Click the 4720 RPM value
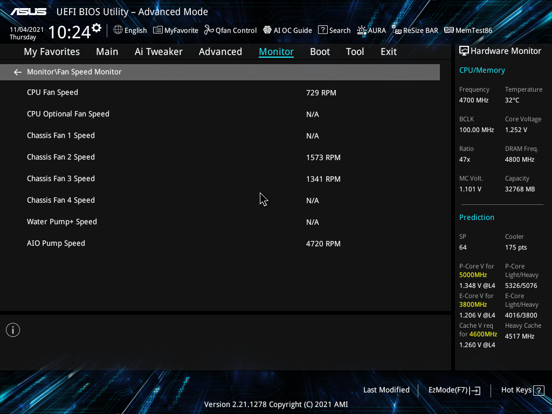The image size is (552, 414). click(323, 244)
